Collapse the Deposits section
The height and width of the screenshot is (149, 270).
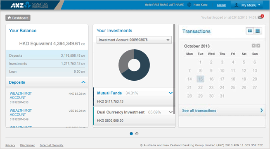click(83, 82)
